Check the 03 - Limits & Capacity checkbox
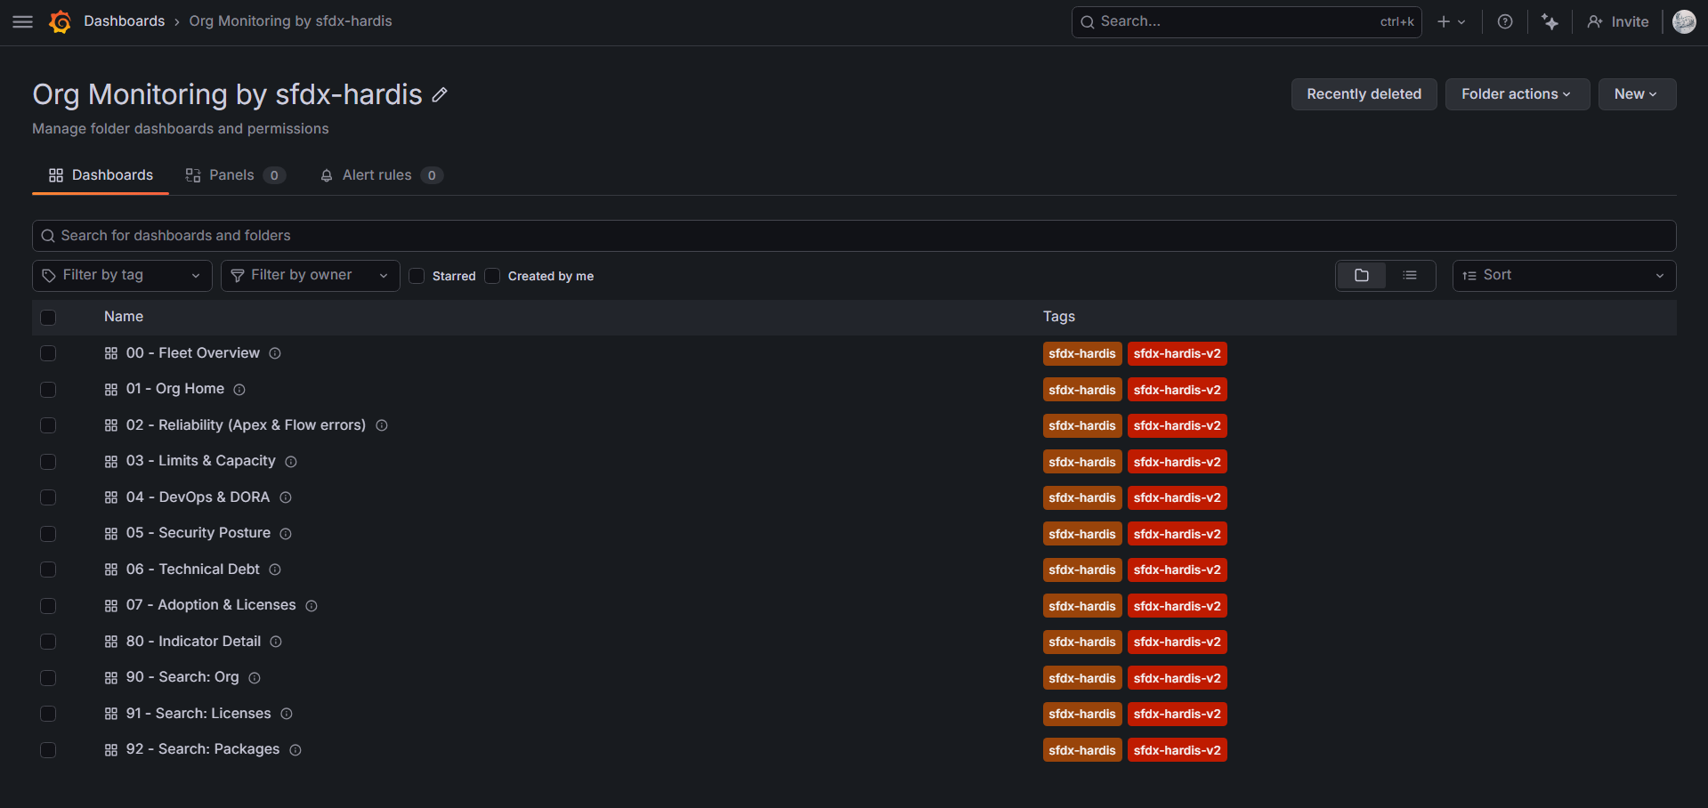This screenshot has width=1708, height=808. point(48,462)
